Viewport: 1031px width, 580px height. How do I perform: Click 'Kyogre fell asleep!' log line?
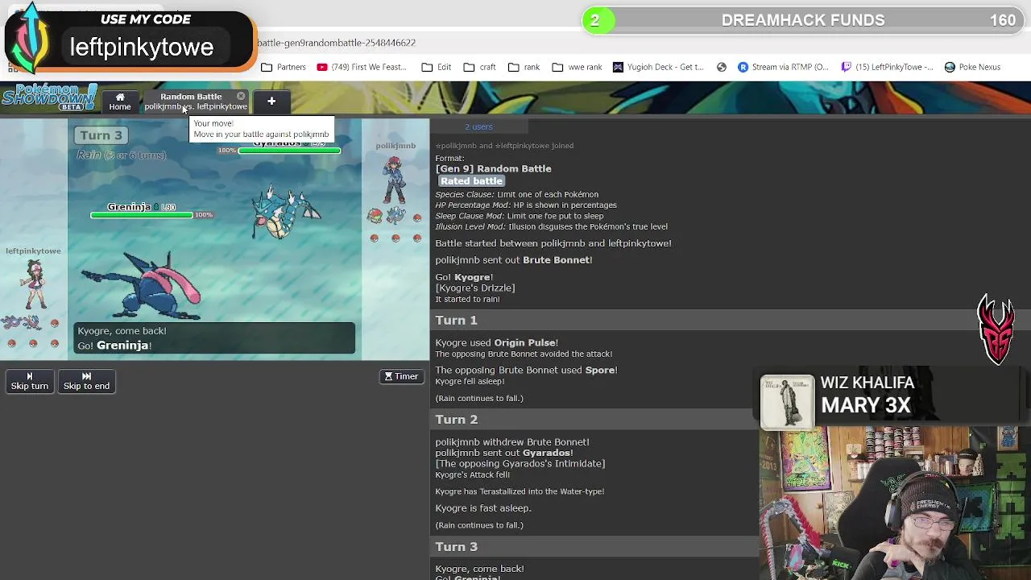click(x=470, y=381)
